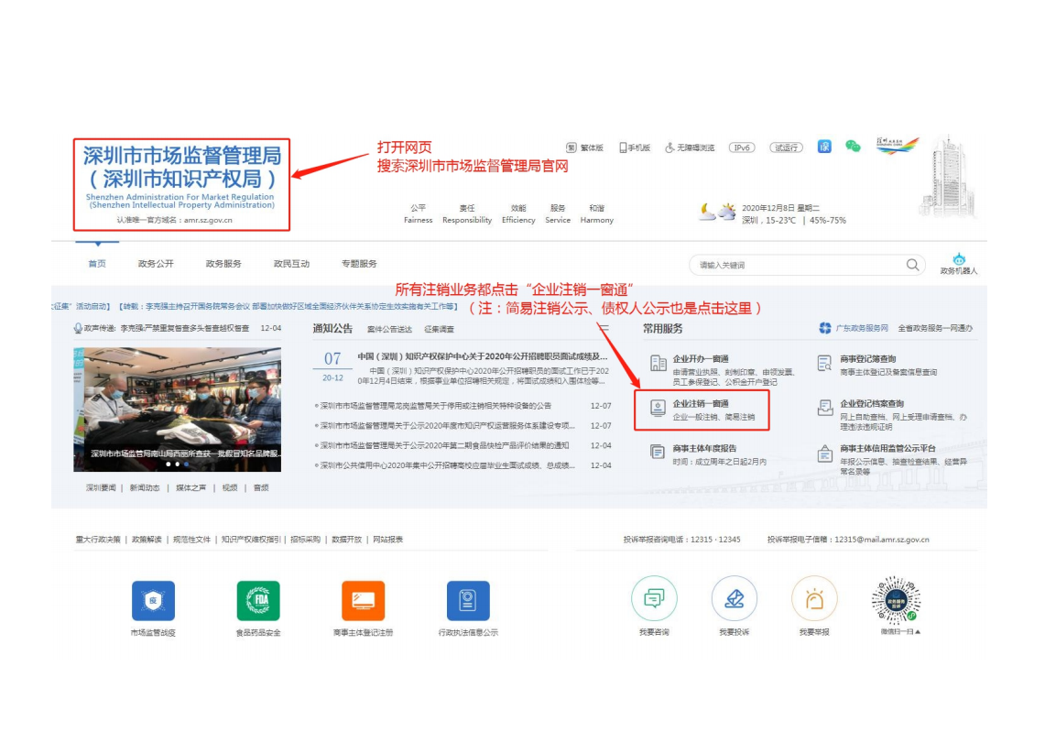
Task: Click the 我要投诉 complaint icon
Action: [x=735, y=600]
